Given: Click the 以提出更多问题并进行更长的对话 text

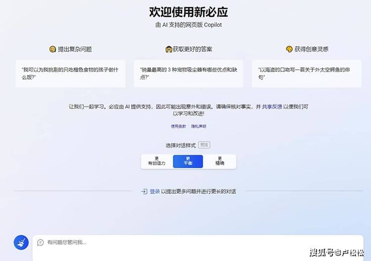Looking at the screenshot, I should [198, 191].
